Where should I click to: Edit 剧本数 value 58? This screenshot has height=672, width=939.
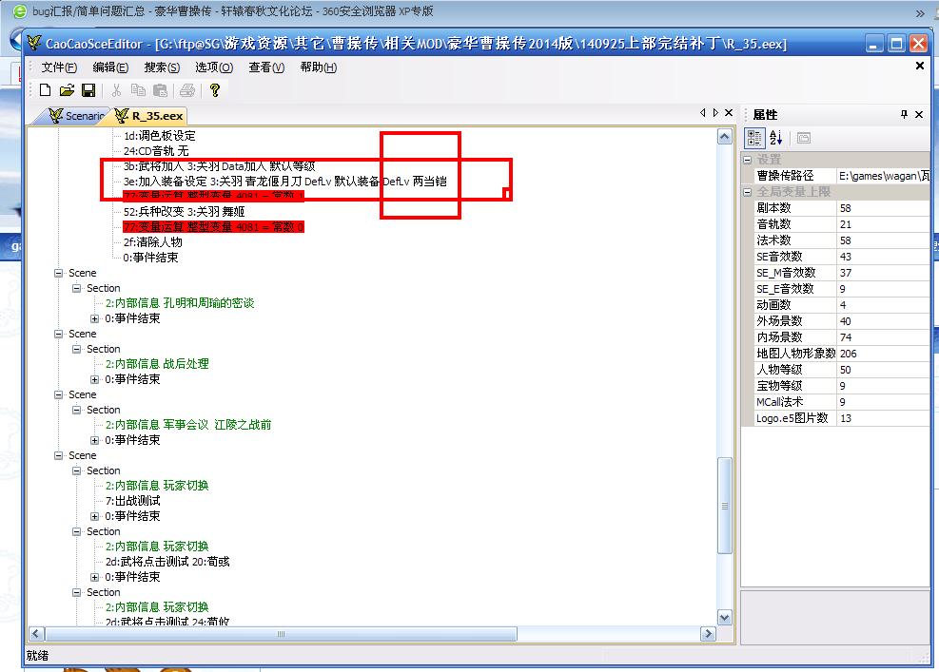[883, 207]
